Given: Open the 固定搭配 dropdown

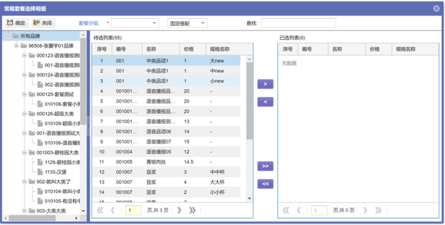Looking at the screenshot, I should pos(187,23).
